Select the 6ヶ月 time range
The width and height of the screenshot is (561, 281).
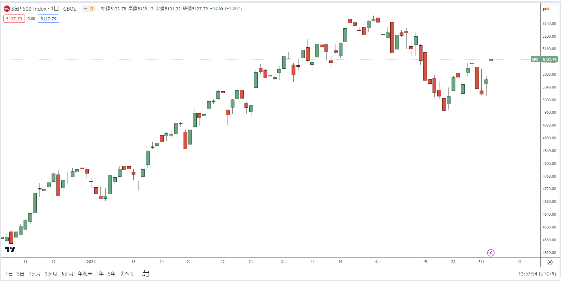tap(68, 274)
